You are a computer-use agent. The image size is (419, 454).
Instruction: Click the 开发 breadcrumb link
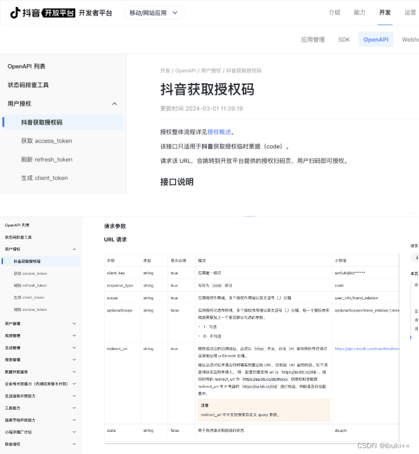coord(165,70)
